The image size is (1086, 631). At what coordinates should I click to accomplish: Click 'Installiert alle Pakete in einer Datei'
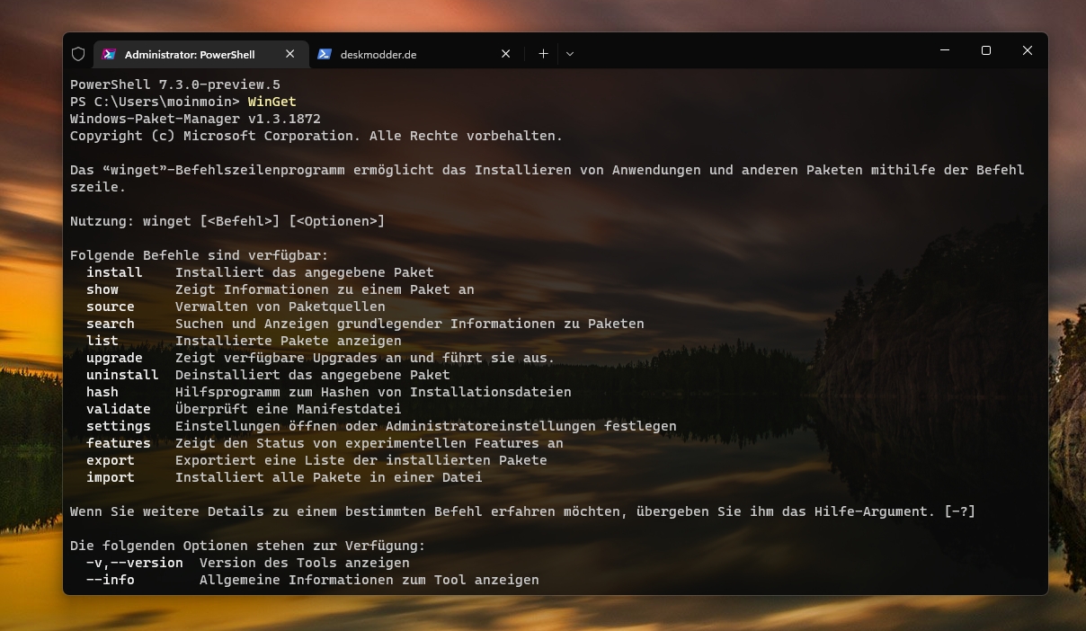tap(329, 477)
